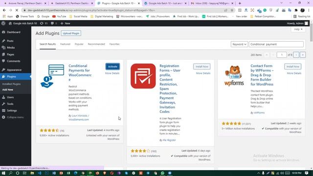This screenshot has width=313, height=176.
Task: Expand the Help dropdown tab
Action: point(298,29)
